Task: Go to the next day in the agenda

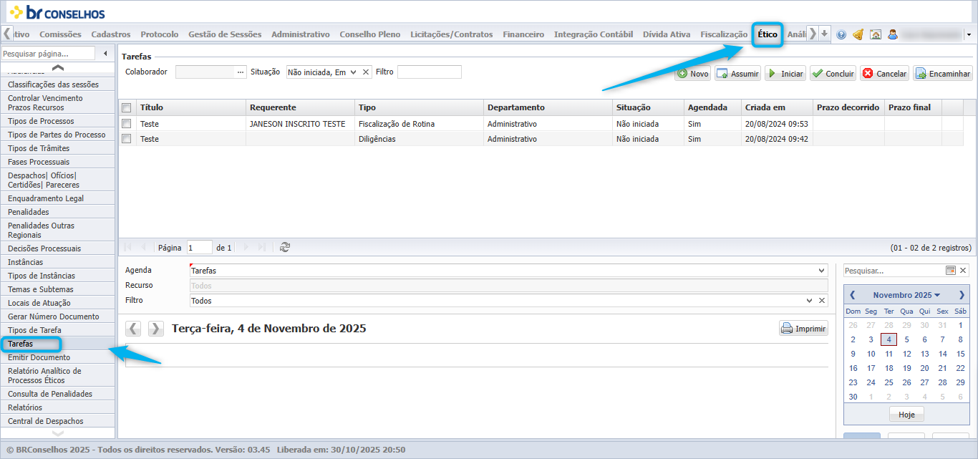Action: (x=156, y=329)
